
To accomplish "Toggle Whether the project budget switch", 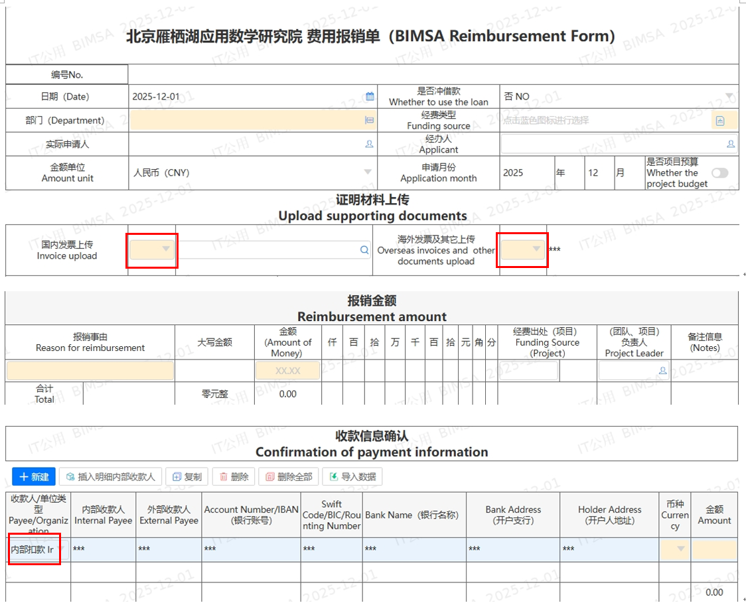I will (719, 173).
